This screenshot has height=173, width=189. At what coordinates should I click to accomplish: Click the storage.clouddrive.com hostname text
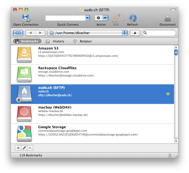point(54,72)
